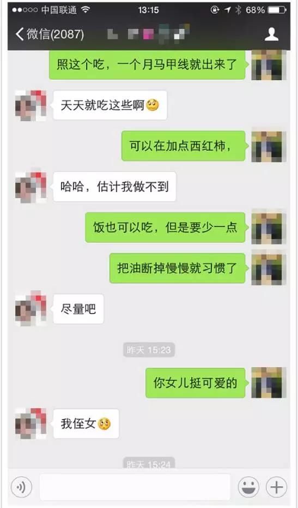The image size is (298, 508).
Task: Open the contact profile icon in header
Action: point(271,34)
